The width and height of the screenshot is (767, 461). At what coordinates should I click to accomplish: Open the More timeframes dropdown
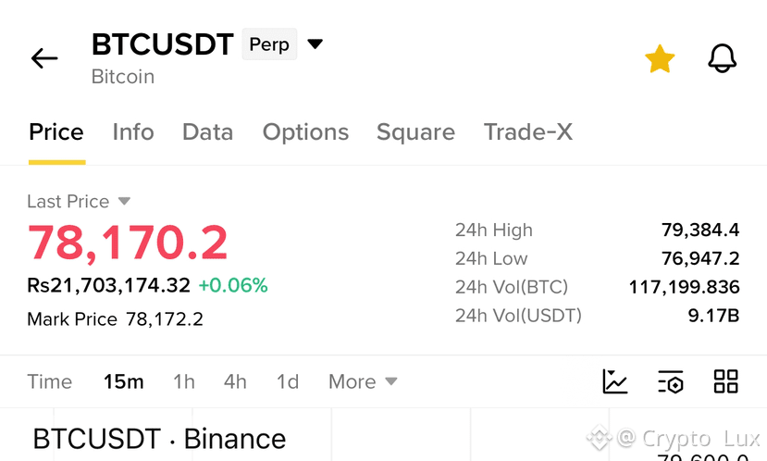pyautogui.click(x=363, y=381)
